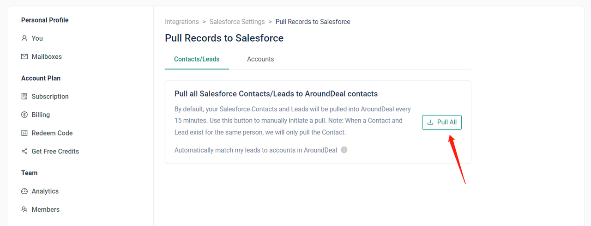Click the Get Free Credits share icon
This screenshot has height=226, width=591.
(x=24, y=152)
